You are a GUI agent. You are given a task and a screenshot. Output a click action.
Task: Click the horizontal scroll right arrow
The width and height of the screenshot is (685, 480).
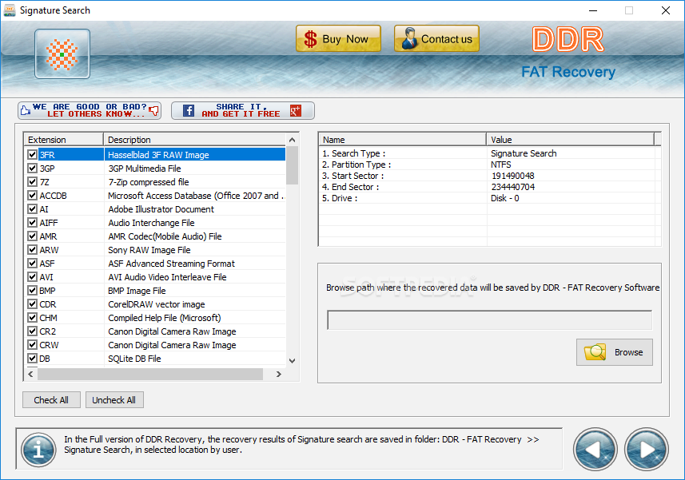click(279, 374)
